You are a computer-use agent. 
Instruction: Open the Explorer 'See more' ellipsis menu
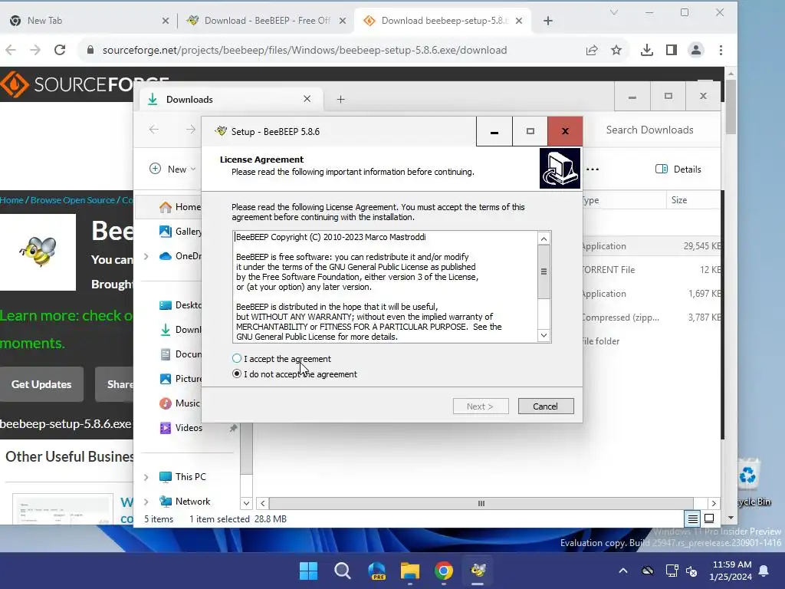593,169
